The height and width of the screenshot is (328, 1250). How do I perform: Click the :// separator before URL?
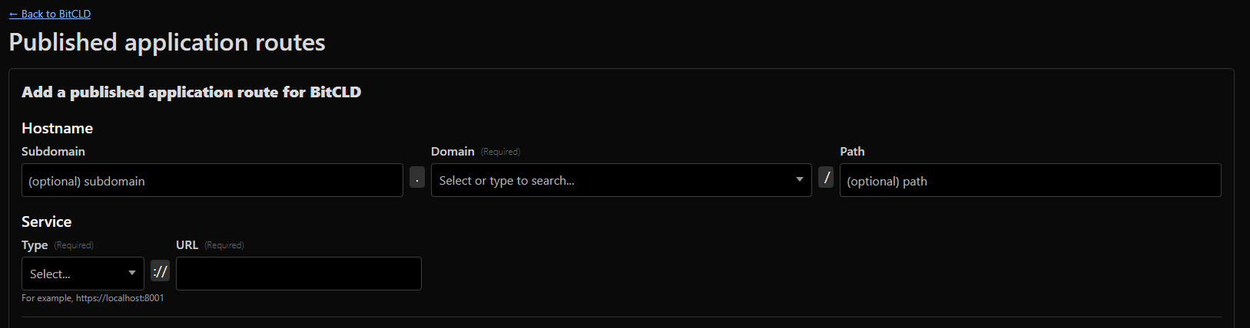(160, 271)
